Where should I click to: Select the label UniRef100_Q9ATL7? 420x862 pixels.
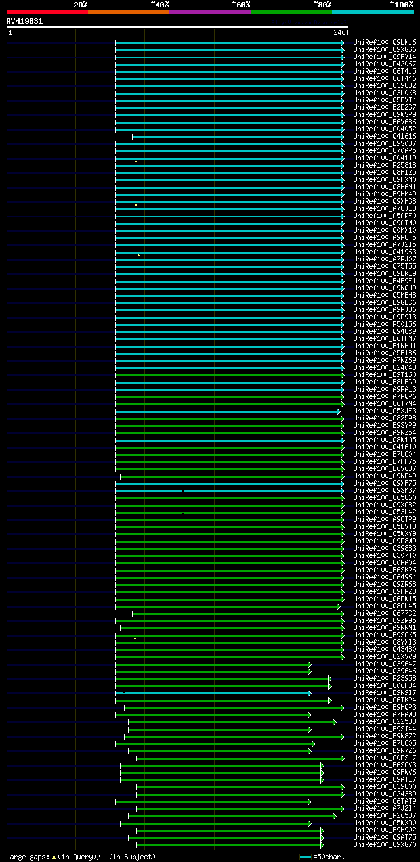[385, 779]
